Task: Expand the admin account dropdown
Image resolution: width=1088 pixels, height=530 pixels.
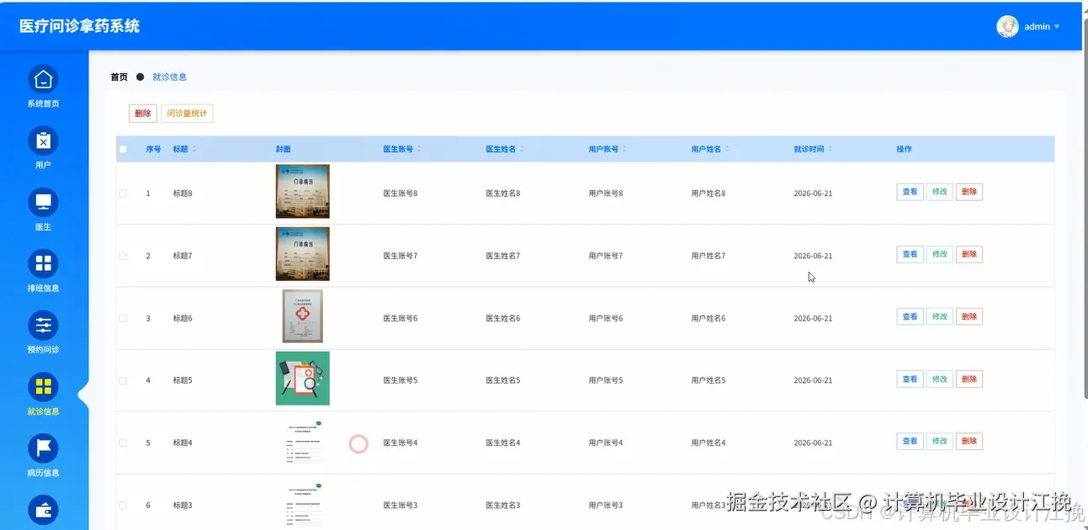Action: (1043, 26)
